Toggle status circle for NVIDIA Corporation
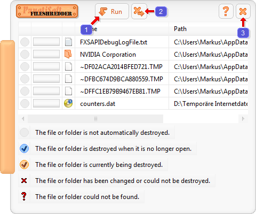The image size is (256, 214). 25,55
